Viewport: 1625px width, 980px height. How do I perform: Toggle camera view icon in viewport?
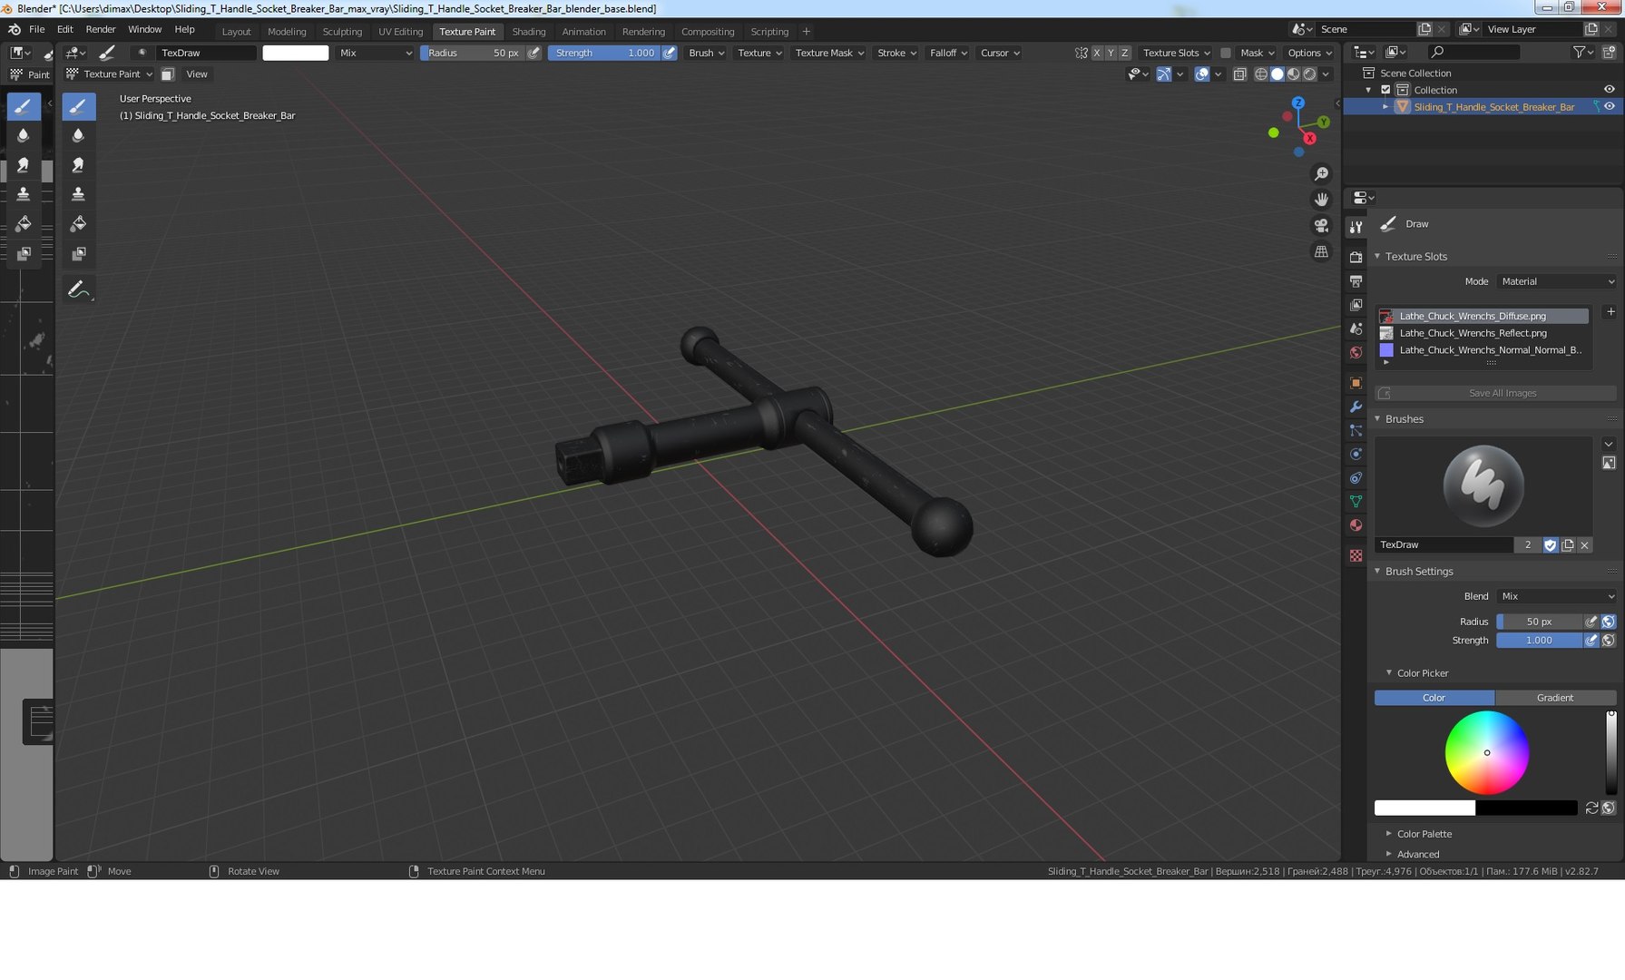pos(1321,225)
